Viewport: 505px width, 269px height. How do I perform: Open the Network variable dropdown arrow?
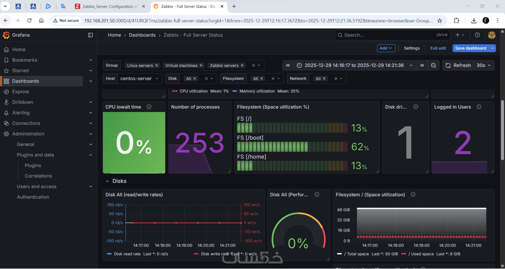(341, 79)
